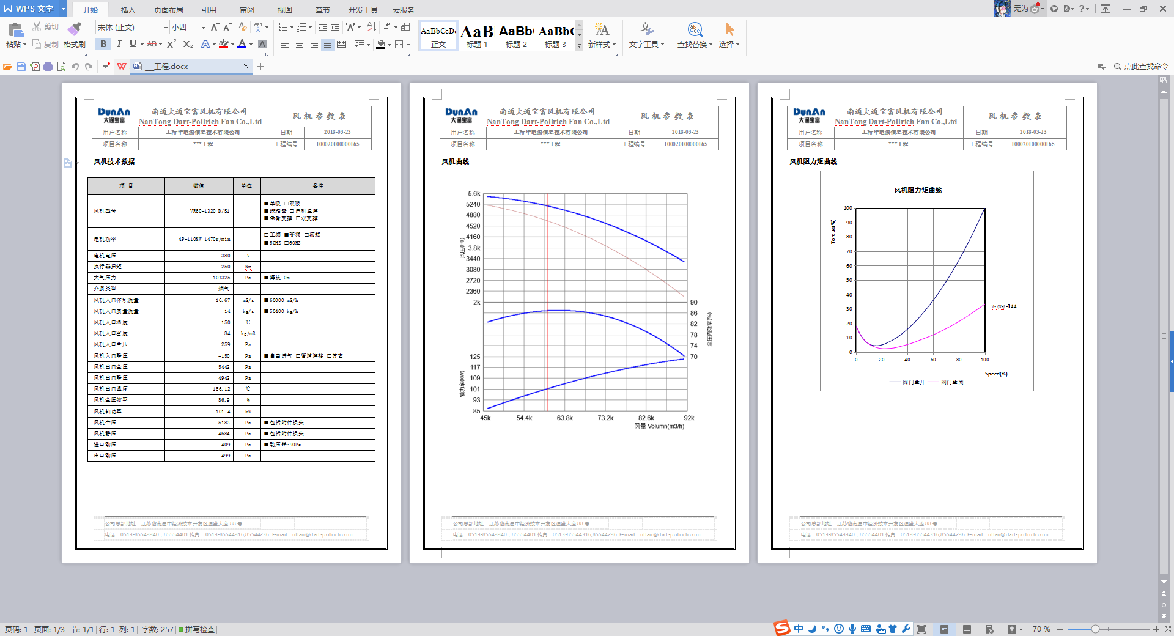Screen dimensions: 1174x636
Task: Clear formatting with the eraser icon
Action: (243, 27)
